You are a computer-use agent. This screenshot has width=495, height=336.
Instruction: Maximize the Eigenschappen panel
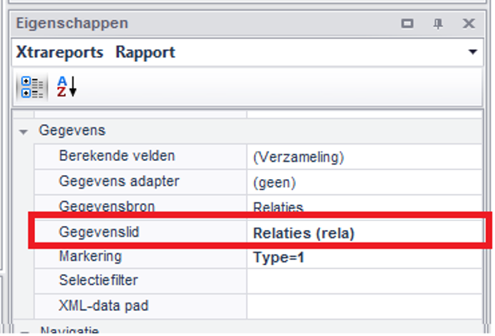[407, 23]
